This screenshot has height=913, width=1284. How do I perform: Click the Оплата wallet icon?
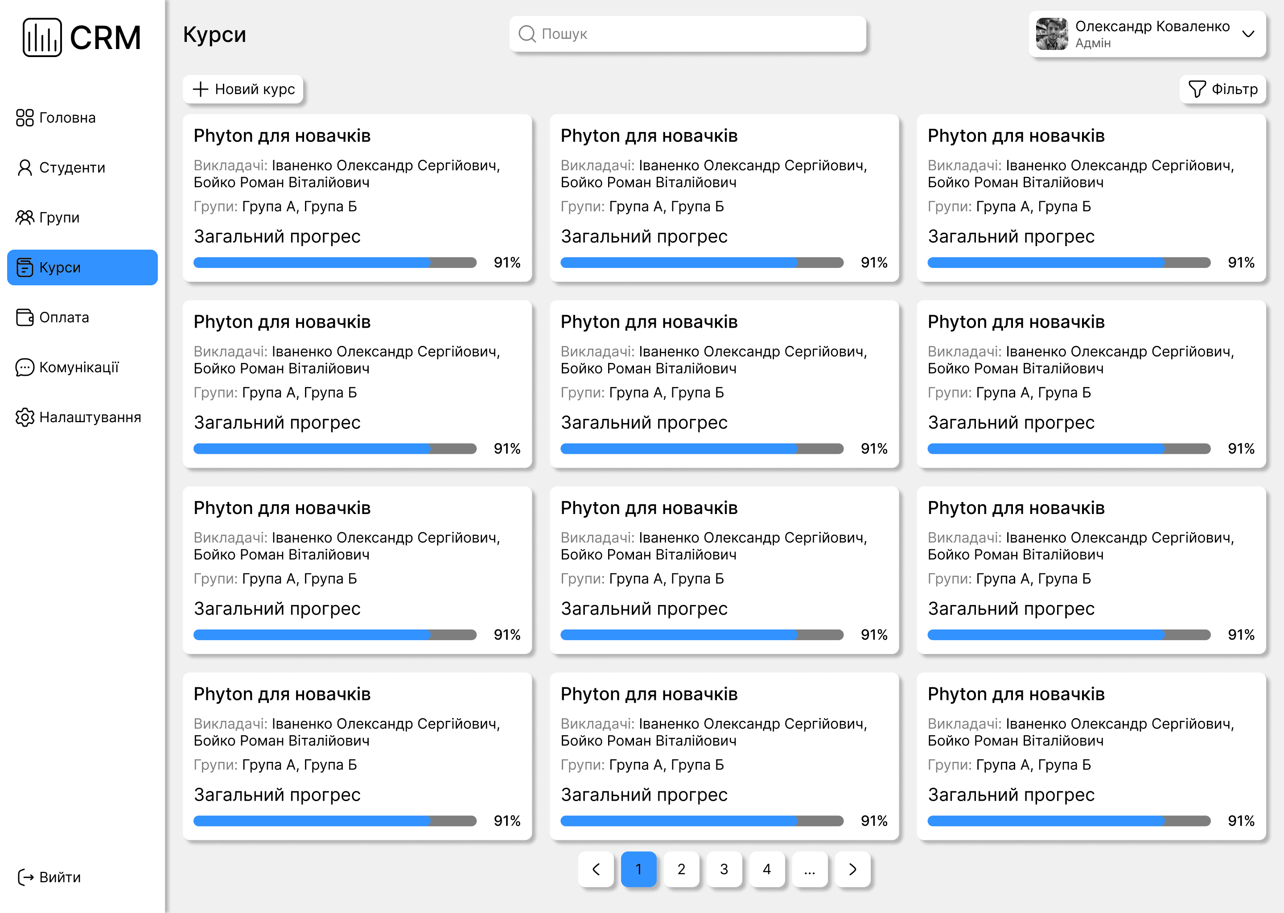click(x=25, y=318)
